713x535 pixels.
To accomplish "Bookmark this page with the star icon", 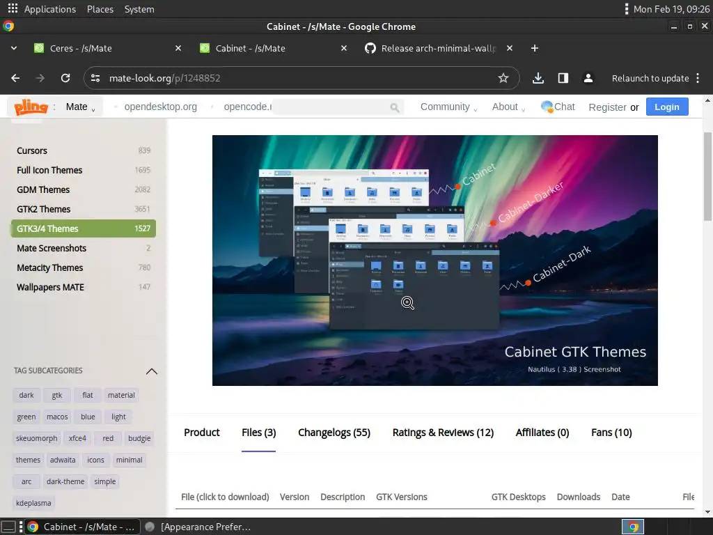I will click(503, 78).
